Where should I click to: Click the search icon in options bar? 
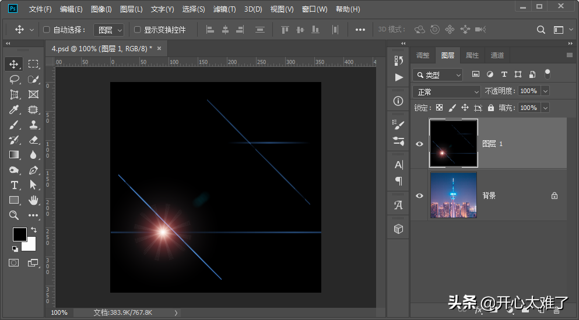pyautogui.click(x=541, y=30)
